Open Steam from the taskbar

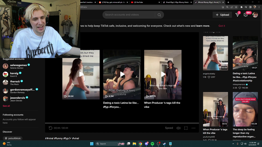coord(165,144)
